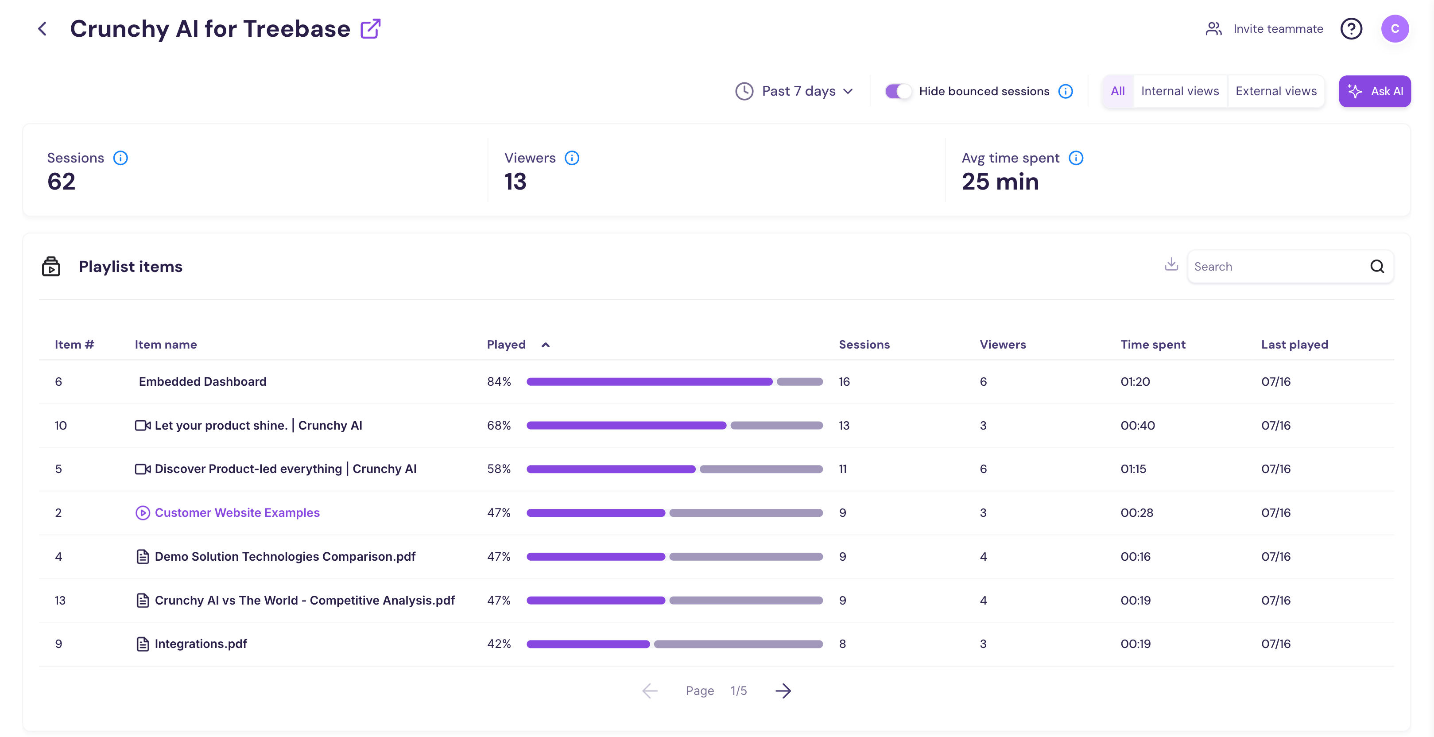Click the video icon for Let your product shine
This screenshot has height=737, width=1434.
point(143,426)
